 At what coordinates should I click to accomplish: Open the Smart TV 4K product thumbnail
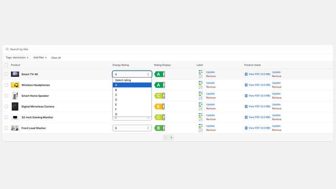tap(15, 74)
